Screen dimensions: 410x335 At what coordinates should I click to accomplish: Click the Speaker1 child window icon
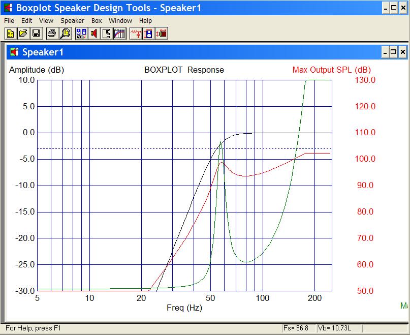[14, 52]
